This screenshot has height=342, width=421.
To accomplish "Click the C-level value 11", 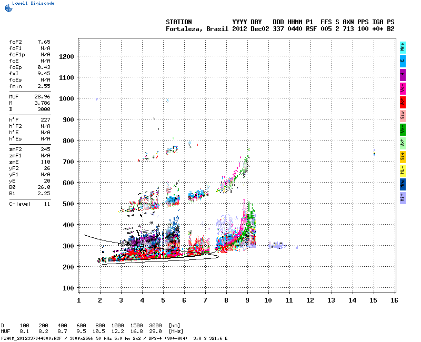I will [47, 204].
